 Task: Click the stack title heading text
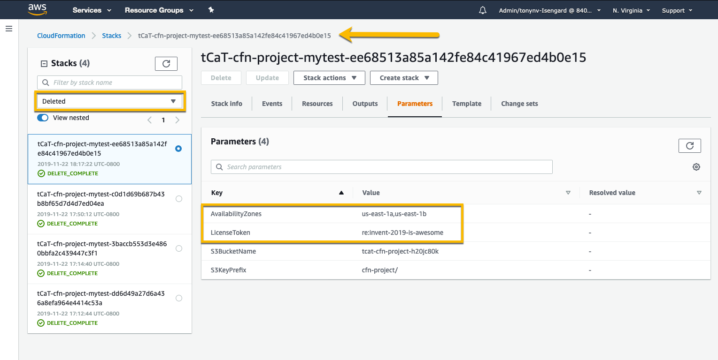tap(394, 58)
